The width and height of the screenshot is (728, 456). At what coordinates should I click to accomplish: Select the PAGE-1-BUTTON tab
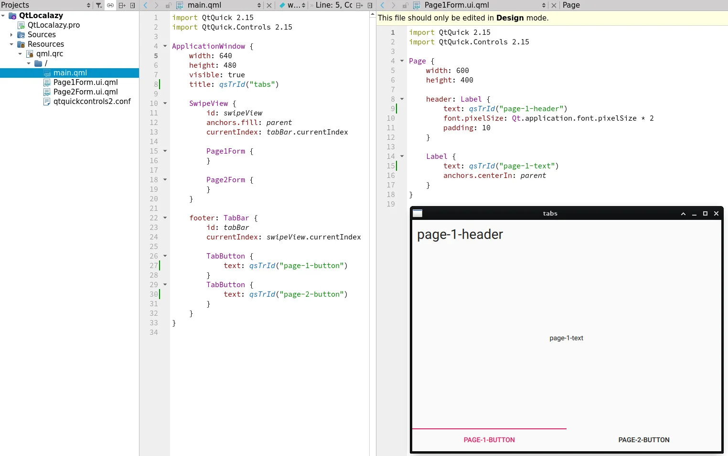(x=489, y=440)
